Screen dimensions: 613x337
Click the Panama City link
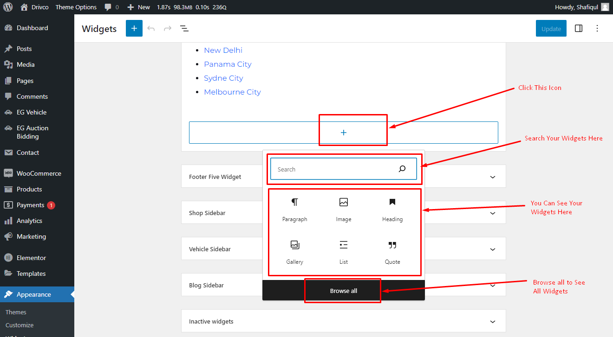[228, 64]
